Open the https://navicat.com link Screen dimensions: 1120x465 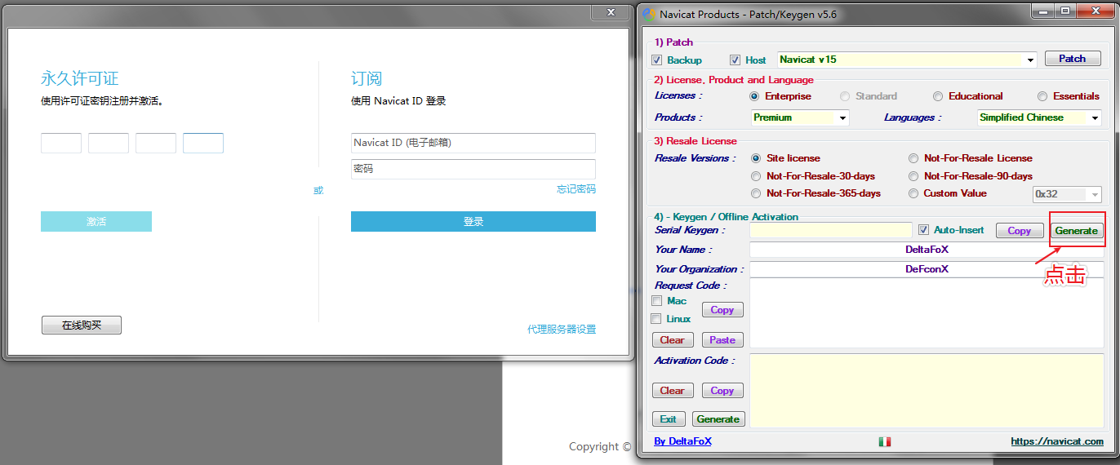(1057, 441)
